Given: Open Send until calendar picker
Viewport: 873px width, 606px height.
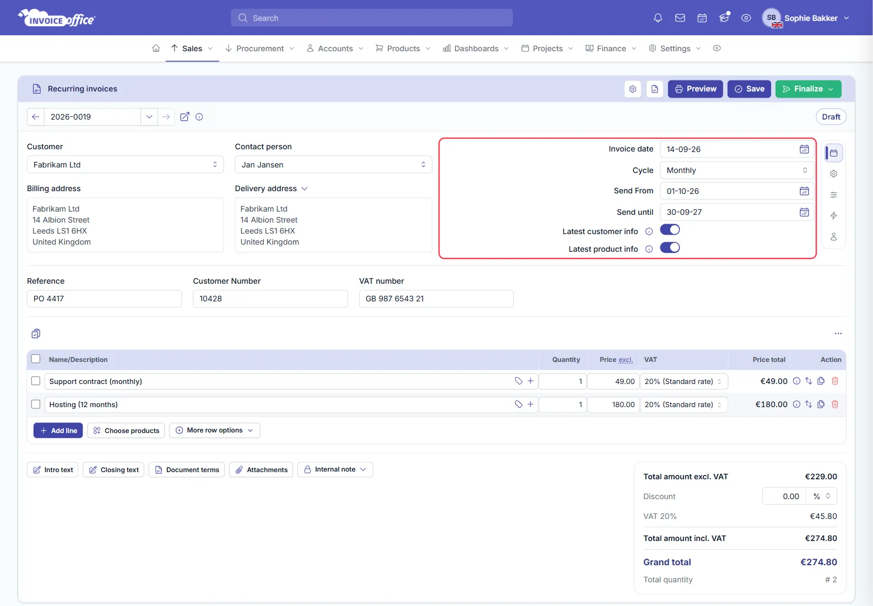Looking at the screenshot, I should point(804,212).
